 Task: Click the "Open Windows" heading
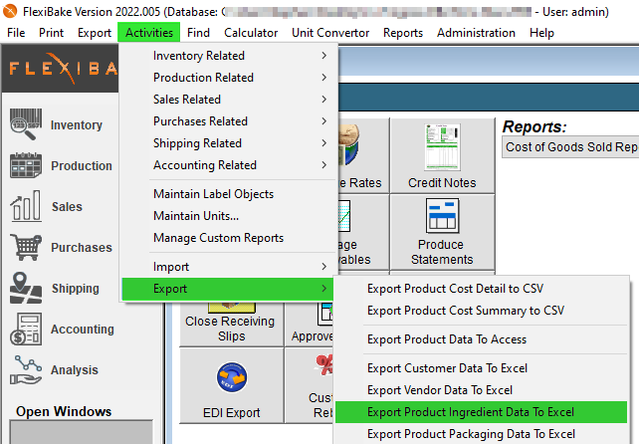pyautogui.click(x=64, y=411)
